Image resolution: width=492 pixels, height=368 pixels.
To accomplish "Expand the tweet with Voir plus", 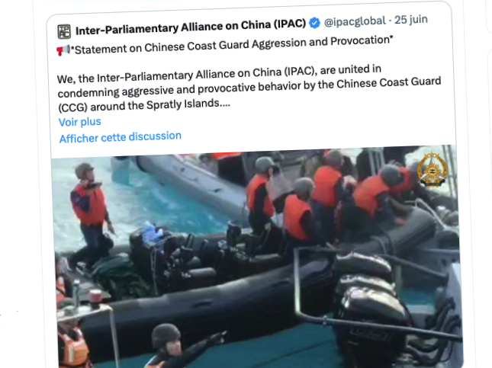I will point(79,122).
